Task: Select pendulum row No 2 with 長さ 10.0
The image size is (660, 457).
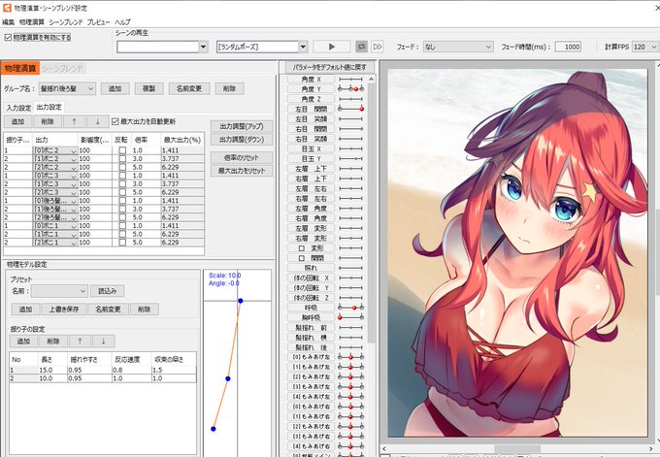Action: pyautogui.click(x=103, y=378)
